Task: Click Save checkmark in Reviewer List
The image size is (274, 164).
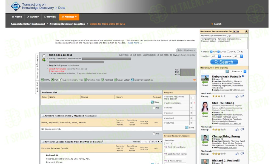Action: coord(152,102)
